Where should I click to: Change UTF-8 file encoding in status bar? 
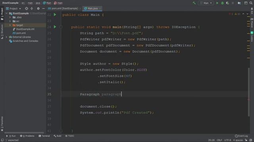(227, 140)
